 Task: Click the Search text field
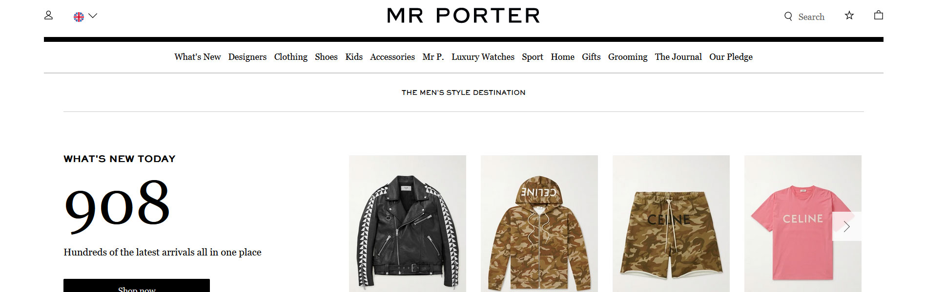[811, 17]
